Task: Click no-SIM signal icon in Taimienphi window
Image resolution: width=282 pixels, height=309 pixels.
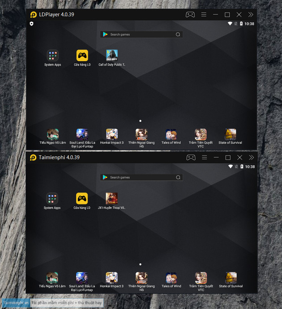Action: 236,167
